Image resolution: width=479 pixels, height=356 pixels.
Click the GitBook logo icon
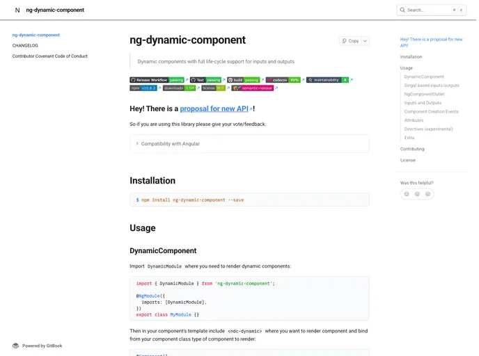[x=15, y=346]
